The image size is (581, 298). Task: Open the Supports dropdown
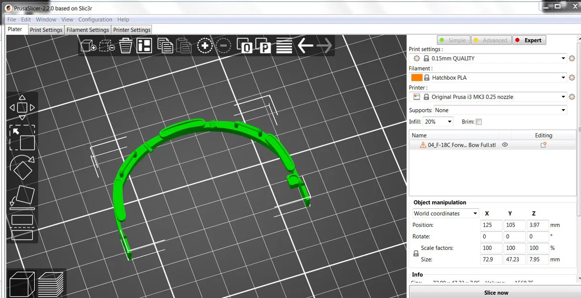click(500, 110)
